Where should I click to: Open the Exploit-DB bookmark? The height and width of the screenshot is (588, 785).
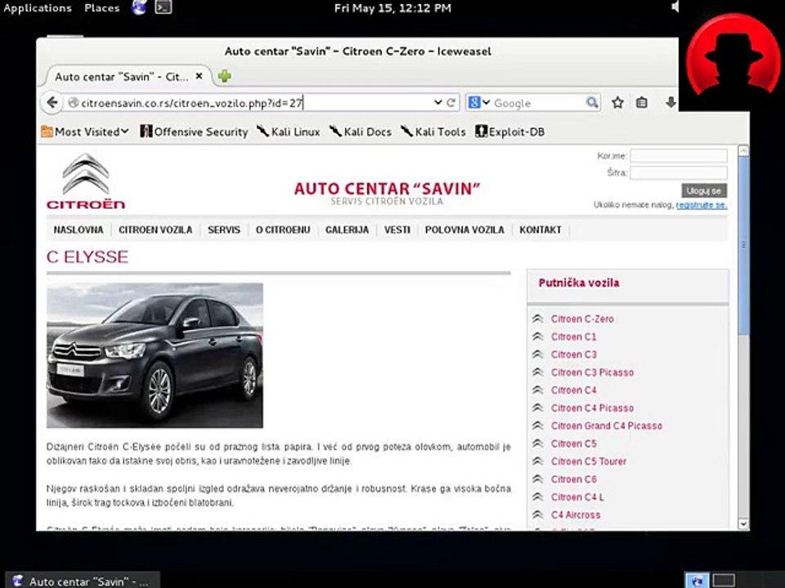coord(509,131)
